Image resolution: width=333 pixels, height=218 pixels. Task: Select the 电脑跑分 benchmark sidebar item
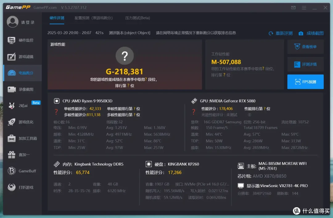tap(22, 73)
